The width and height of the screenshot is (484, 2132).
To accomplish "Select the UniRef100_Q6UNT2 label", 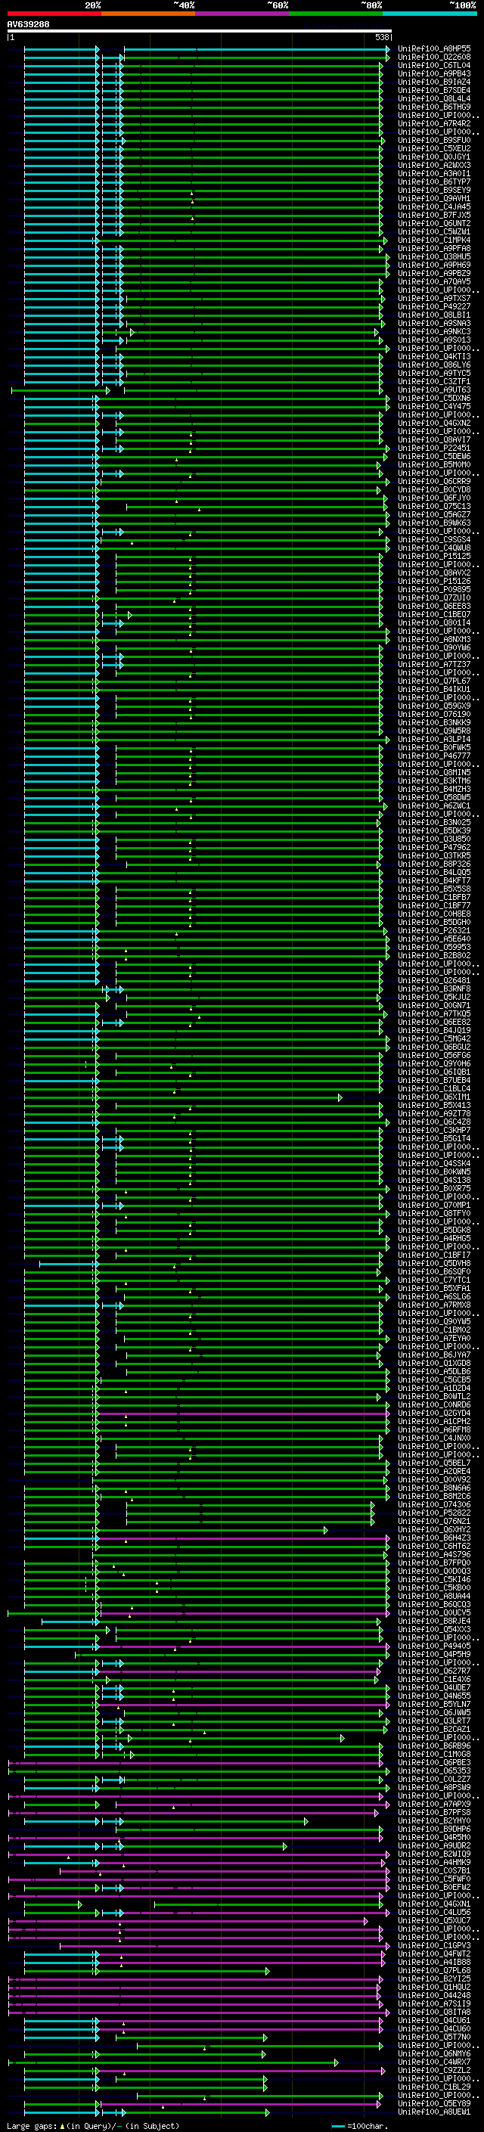I will click(x=434, y=223).
